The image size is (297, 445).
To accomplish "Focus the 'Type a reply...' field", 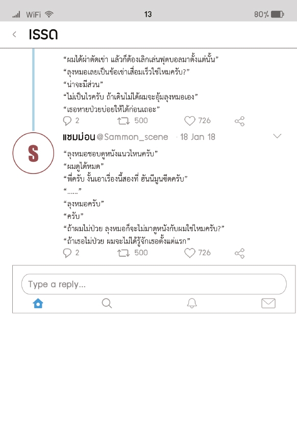I will coord(154,284).
